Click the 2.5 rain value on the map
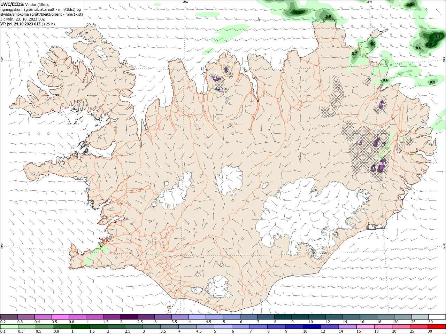This screenshot has height=334, width=446. pyautogui.click(x=429, y=44)
